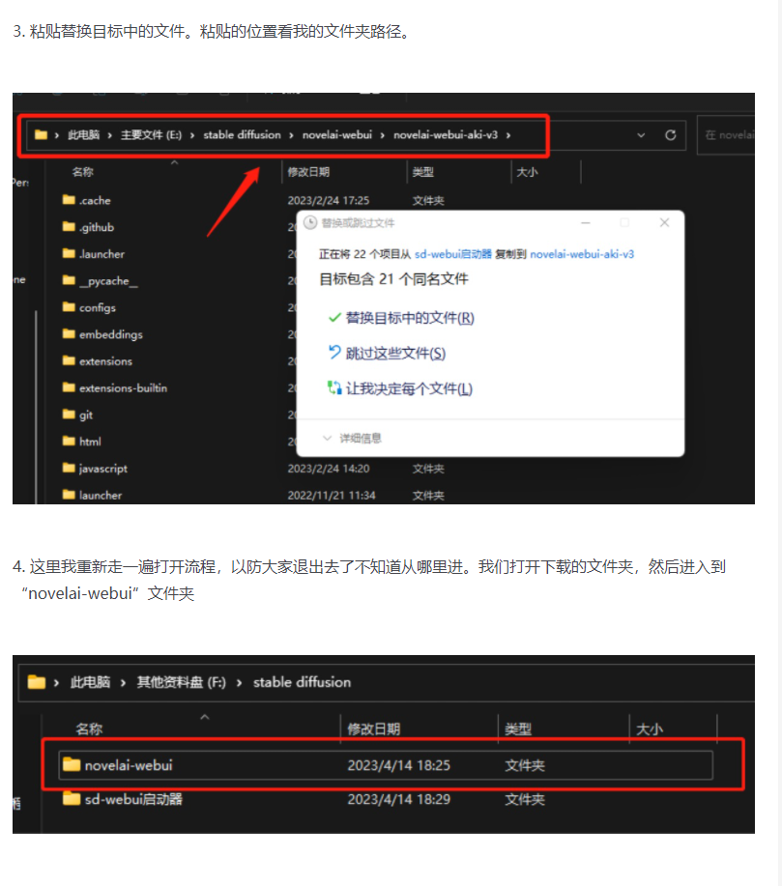This screenshot has width=782, height=886.
Task: Click the refresh icon beside the address bar
Action: point(670,135)
